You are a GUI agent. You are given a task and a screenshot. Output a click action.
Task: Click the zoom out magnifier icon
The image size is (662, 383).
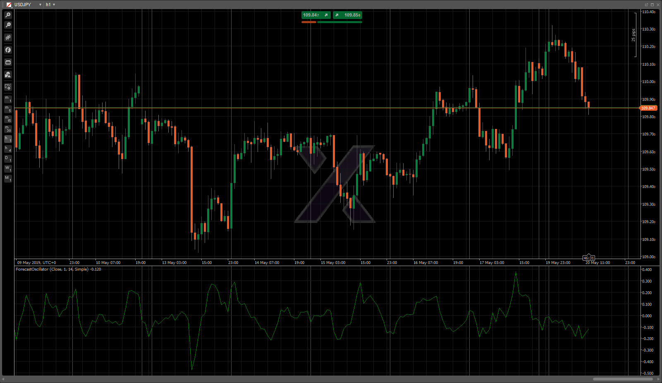point(8,25)
